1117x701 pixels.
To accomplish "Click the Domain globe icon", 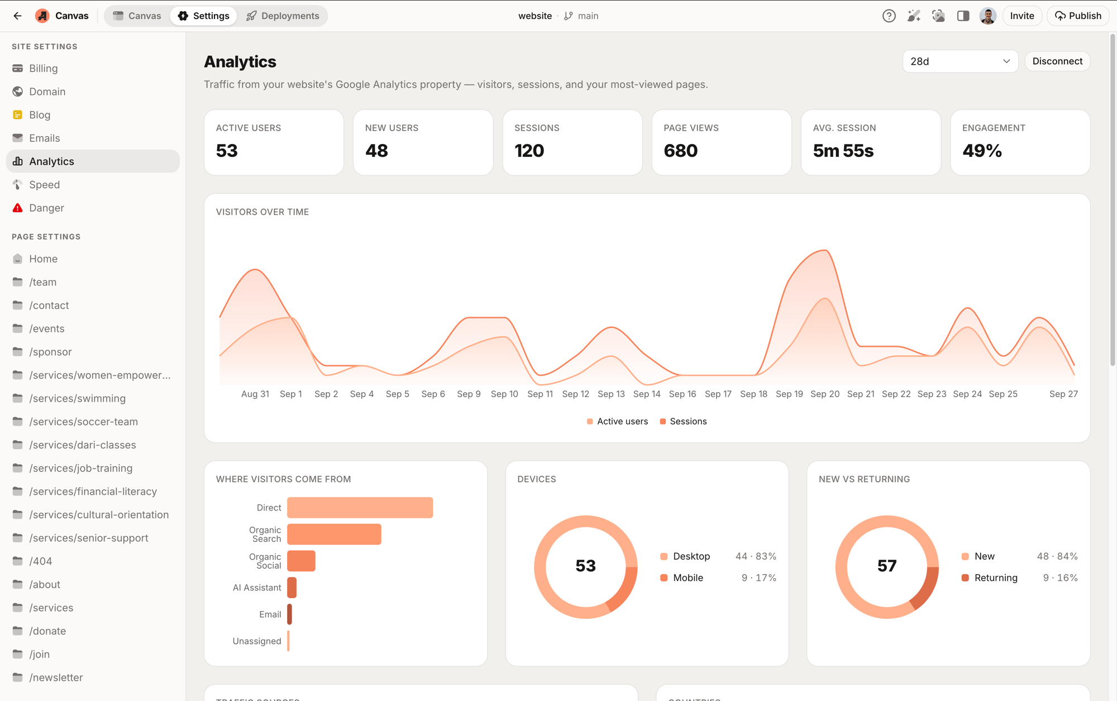I will pos(18,92).
